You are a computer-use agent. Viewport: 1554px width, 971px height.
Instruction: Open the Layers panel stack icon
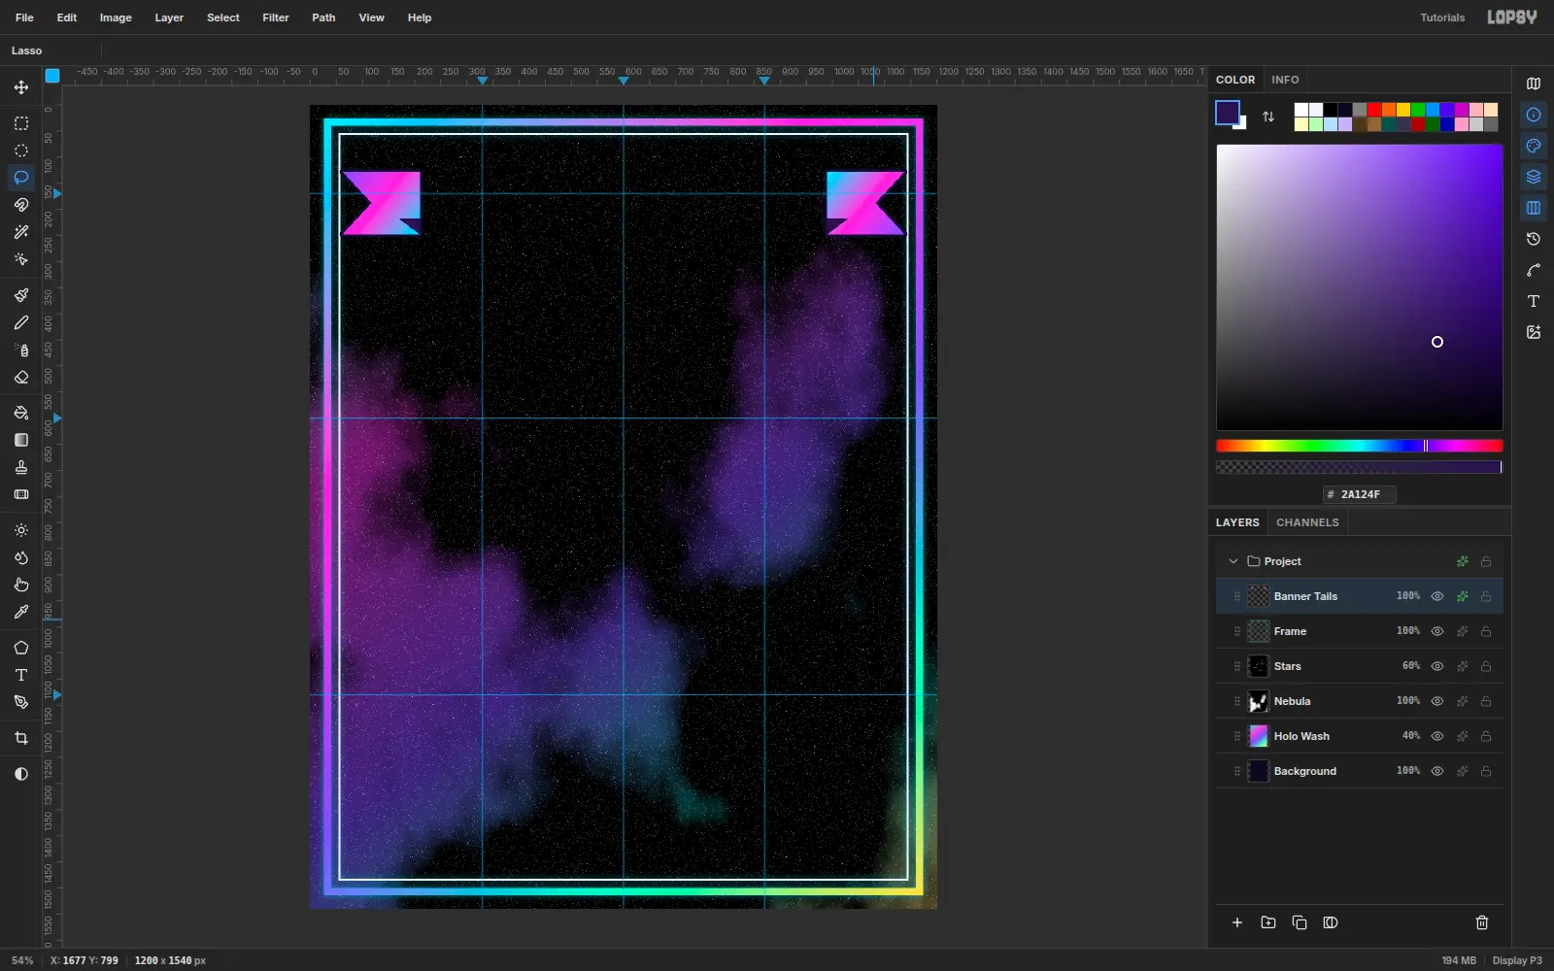(1534, 177)
